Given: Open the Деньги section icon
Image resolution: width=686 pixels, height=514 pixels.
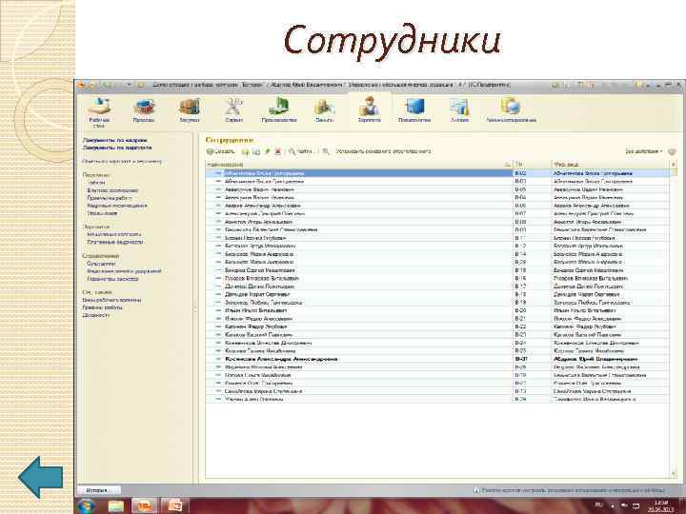Looking at the screenshot, I should (325, 110).
